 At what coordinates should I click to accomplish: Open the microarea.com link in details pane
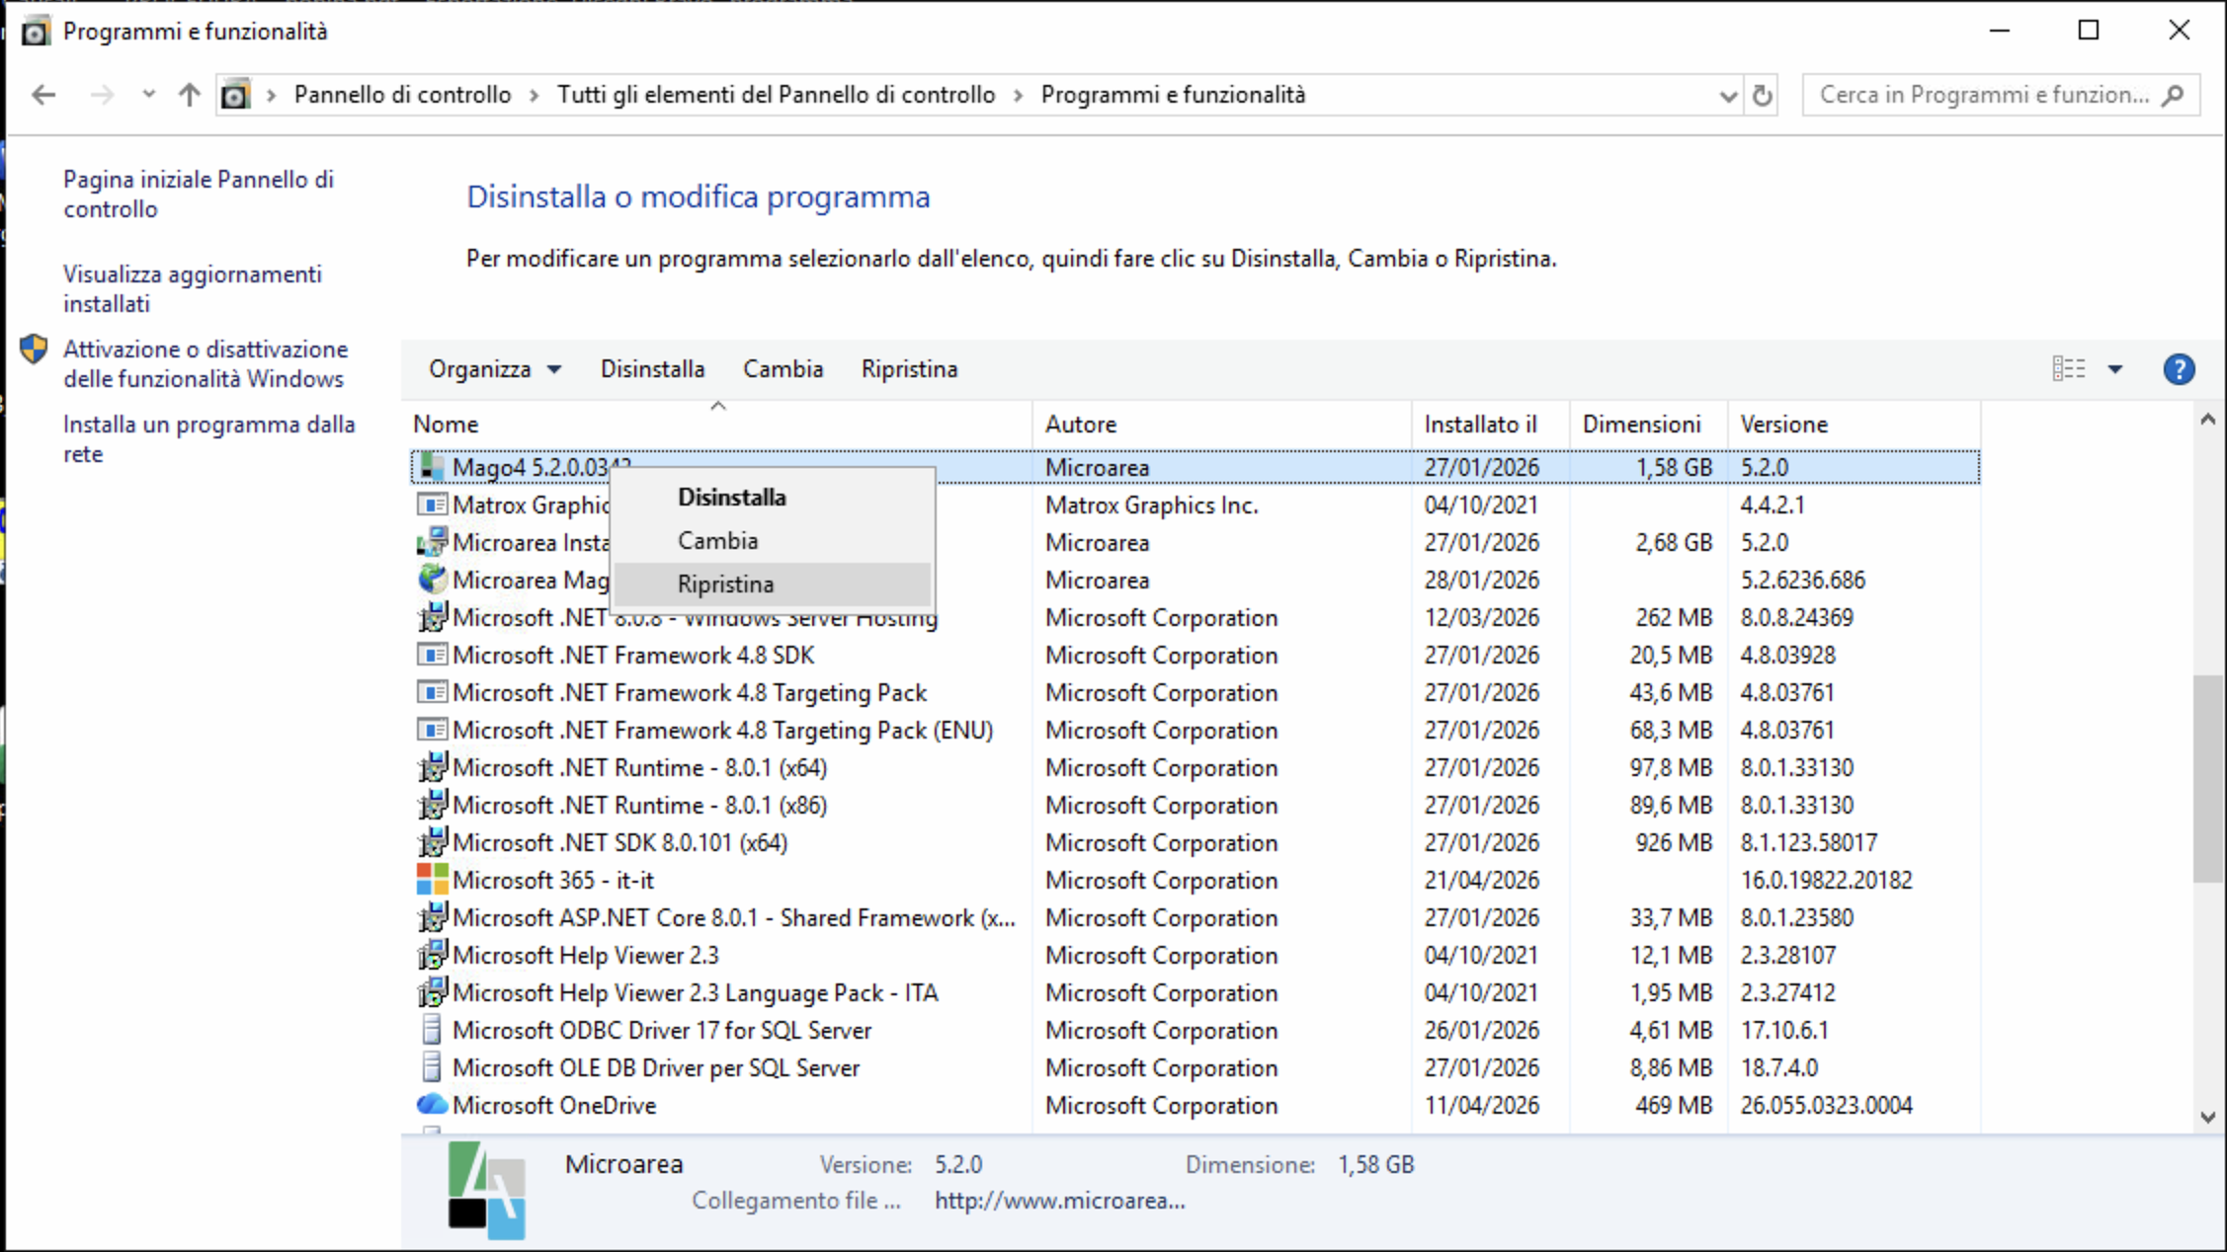(x=1060, y=1201)
